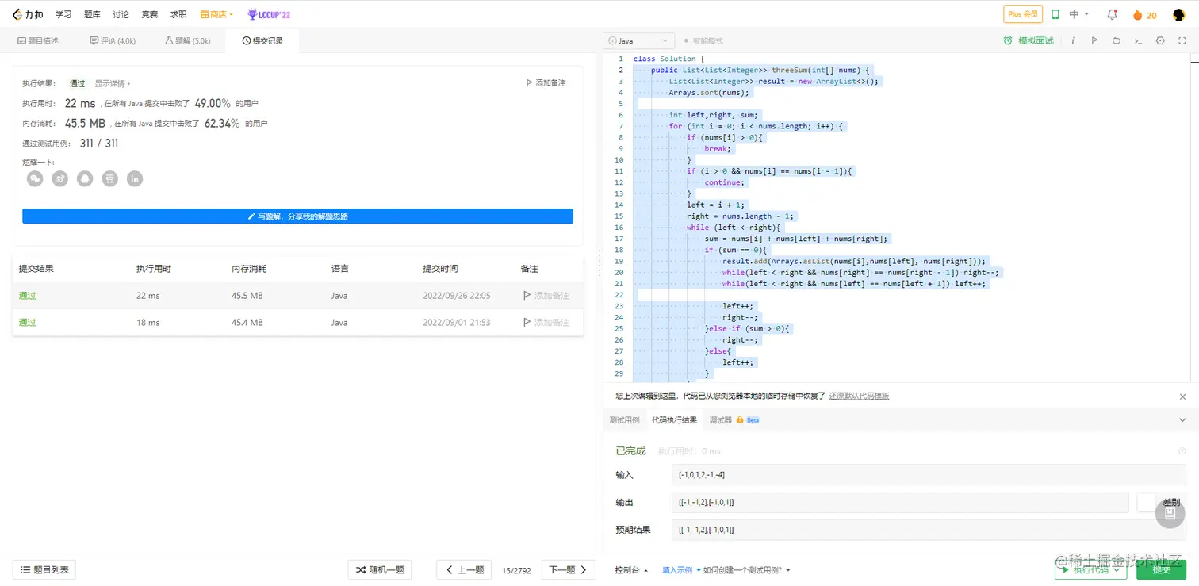The height and width of the screenshot is (586, 1199).
Task: Show editor info via the i icon
Action: (1073, 40)
